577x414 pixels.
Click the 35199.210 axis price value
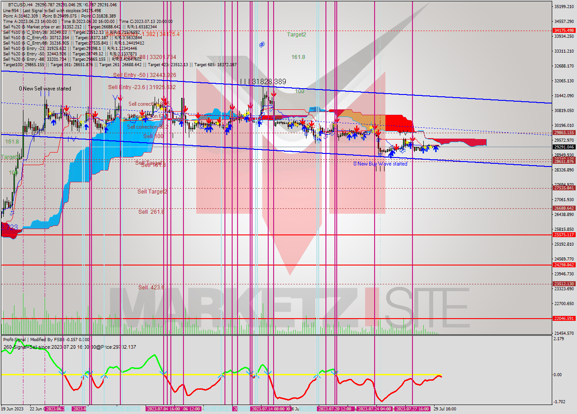(x=563, y=6)
